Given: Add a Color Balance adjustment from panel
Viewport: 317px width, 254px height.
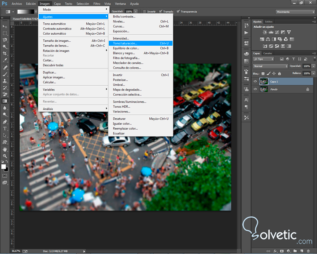Looking at the screenshot, I should click(x=268, y=39).
